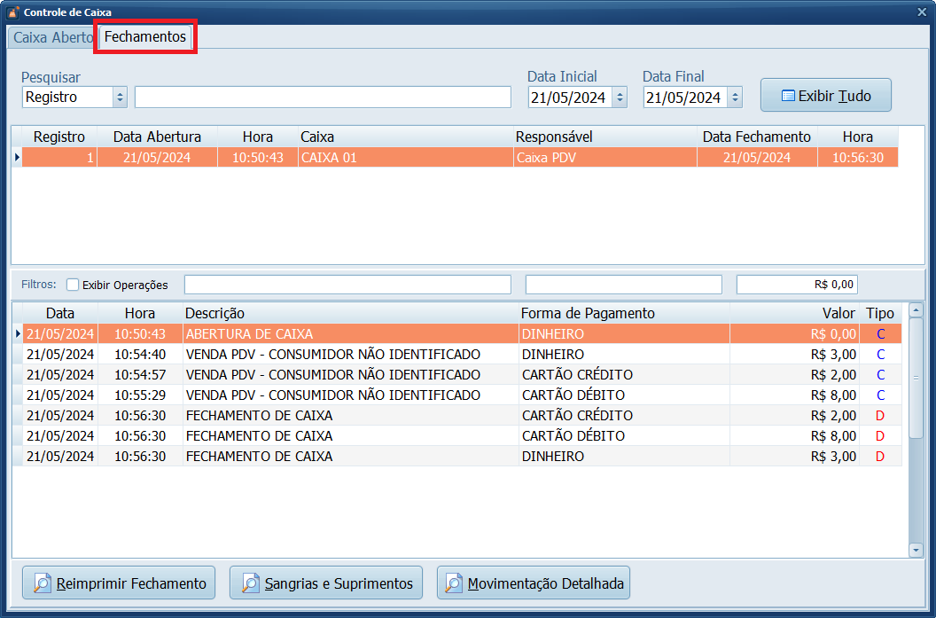Viewport: 936px width, 618px height.
Task: Click the list icon on Exibir Tudo
Action: (787, 96)
